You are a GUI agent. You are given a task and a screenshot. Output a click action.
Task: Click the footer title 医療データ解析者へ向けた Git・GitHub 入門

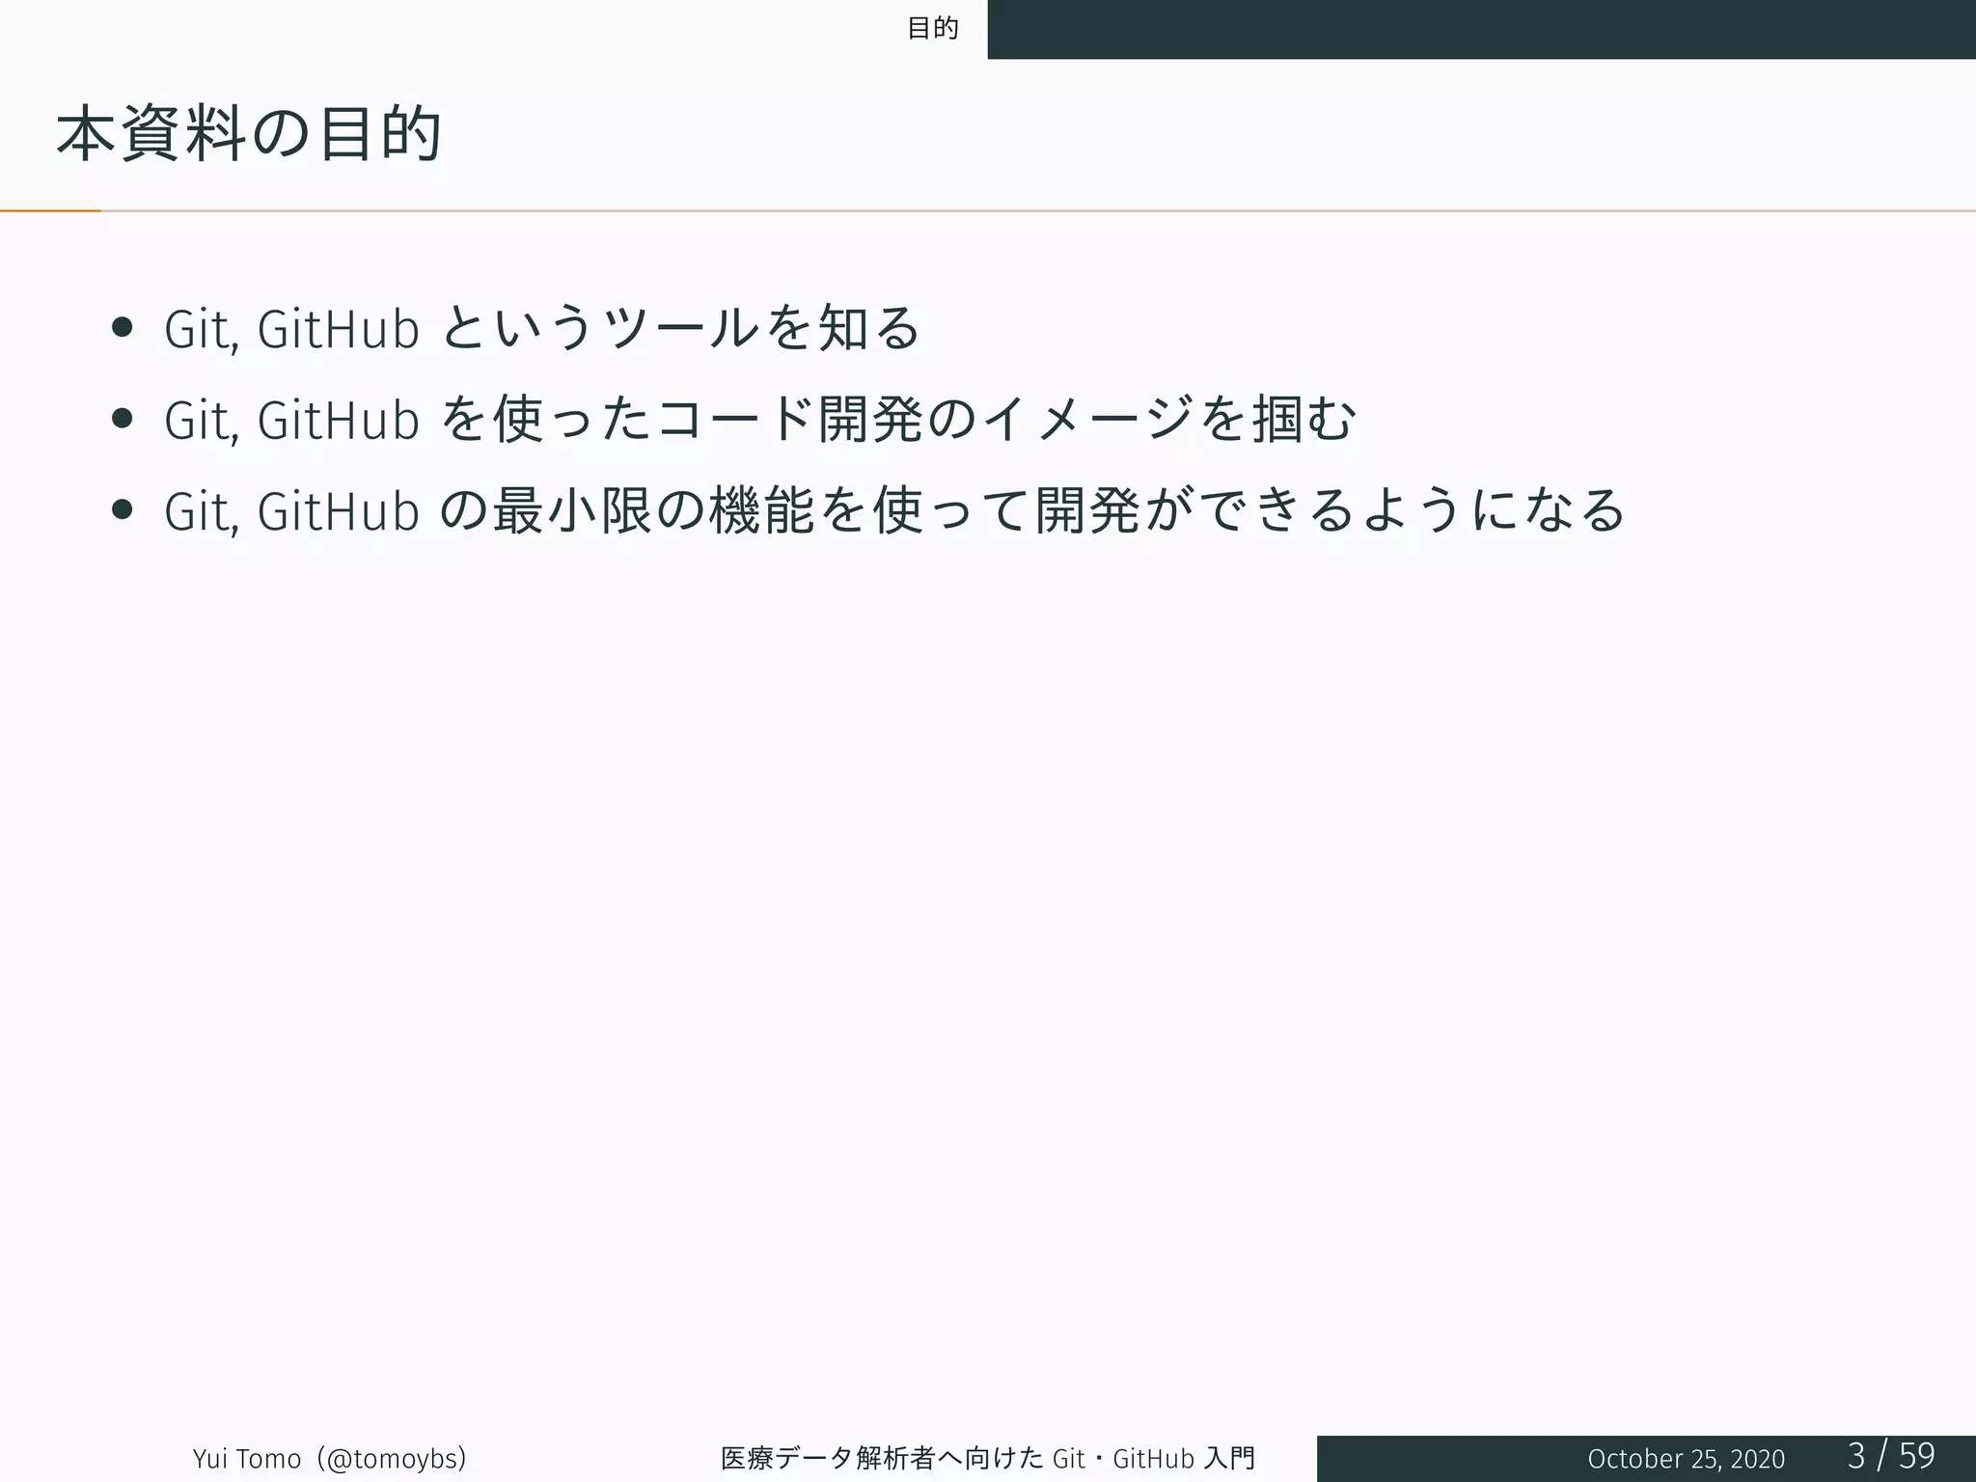[988, 1458]
